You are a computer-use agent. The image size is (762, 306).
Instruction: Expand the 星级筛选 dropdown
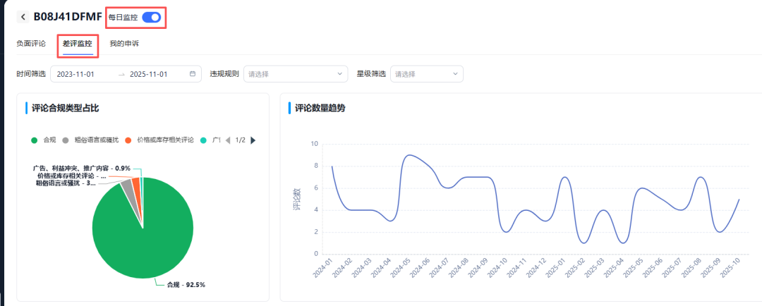[427, 74]
